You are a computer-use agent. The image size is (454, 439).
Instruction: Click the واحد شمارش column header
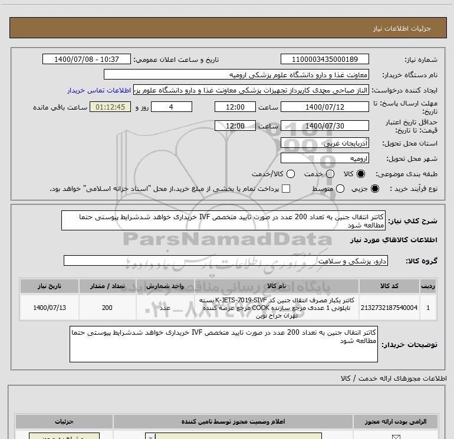(x=165, y=286)
